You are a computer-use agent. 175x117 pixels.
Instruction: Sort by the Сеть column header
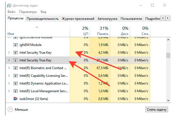pos(140,31)
